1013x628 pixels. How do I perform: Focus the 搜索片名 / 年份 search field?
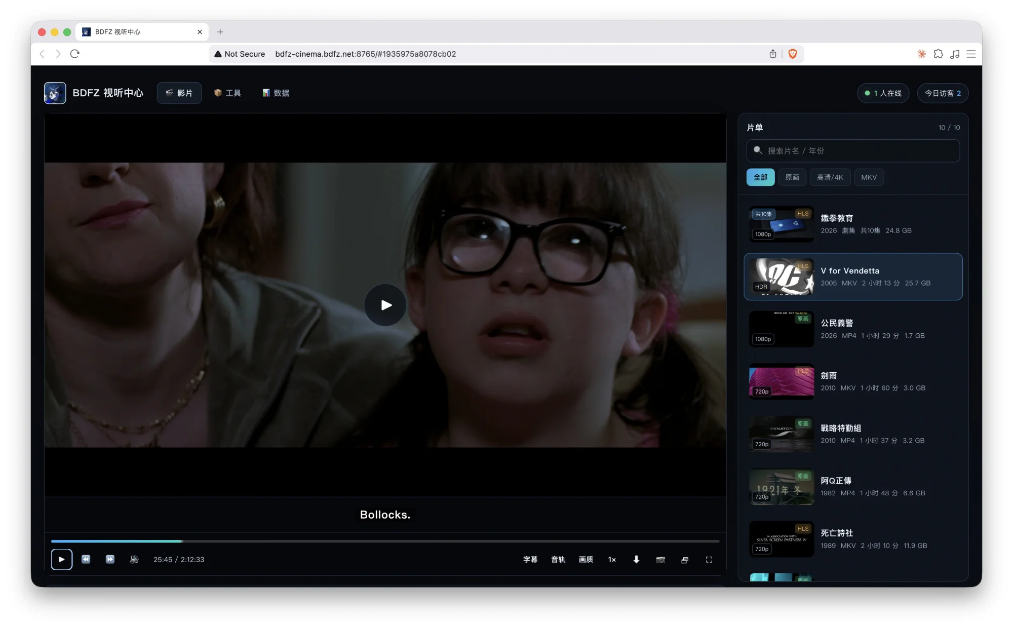pyautogui.click(x=853, y=150)
